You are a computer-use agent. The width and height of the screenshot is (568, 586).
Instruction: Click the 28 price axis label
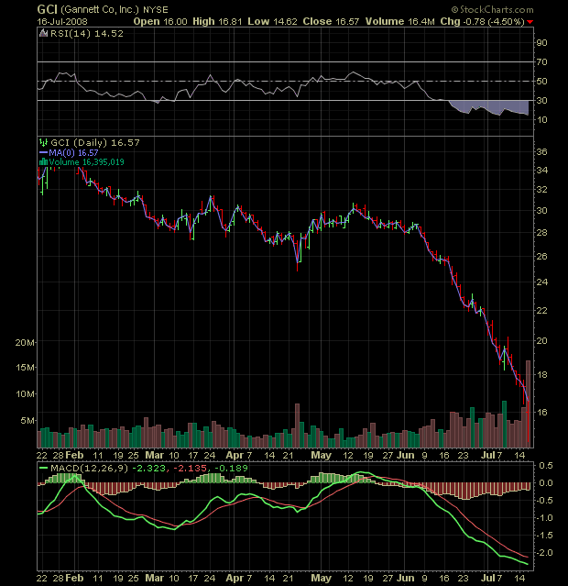(541, 232)
